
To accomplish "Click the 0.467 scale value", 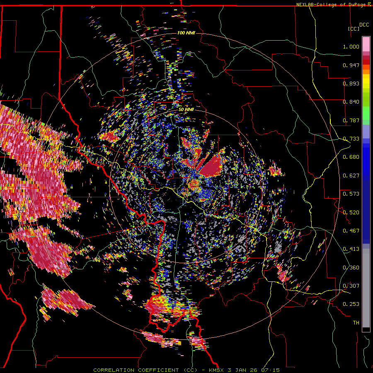I will (x=351, y=231).
